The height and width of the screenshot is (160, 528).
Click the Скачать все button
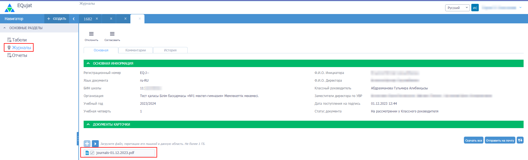473,140
